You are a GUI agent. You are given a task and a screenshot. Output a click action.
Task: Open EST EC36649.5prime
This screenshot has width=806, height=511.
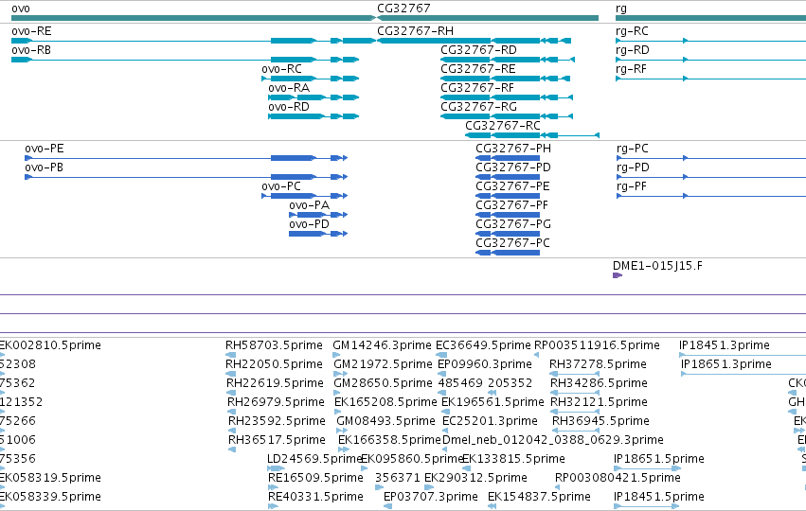(483, 345)
